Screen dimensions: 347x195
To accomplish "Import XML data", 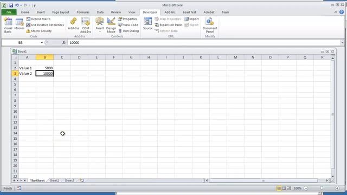I will (x=191, y=19).
